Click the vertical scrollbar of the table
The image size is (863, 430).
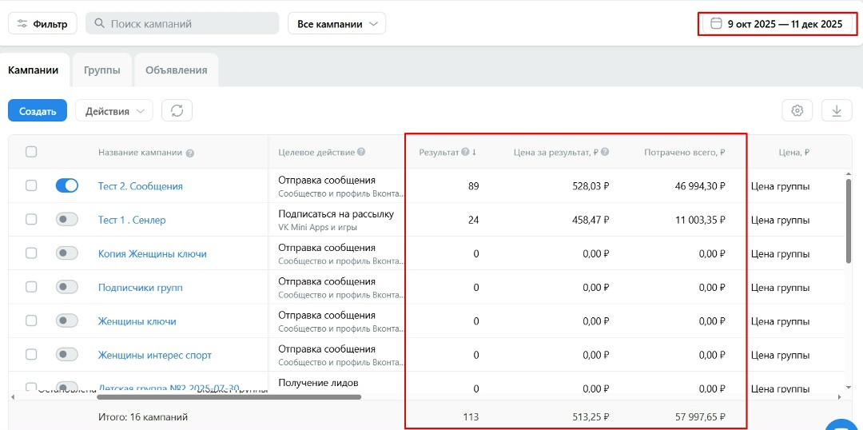pyautogui.click(x=848, y=221)
